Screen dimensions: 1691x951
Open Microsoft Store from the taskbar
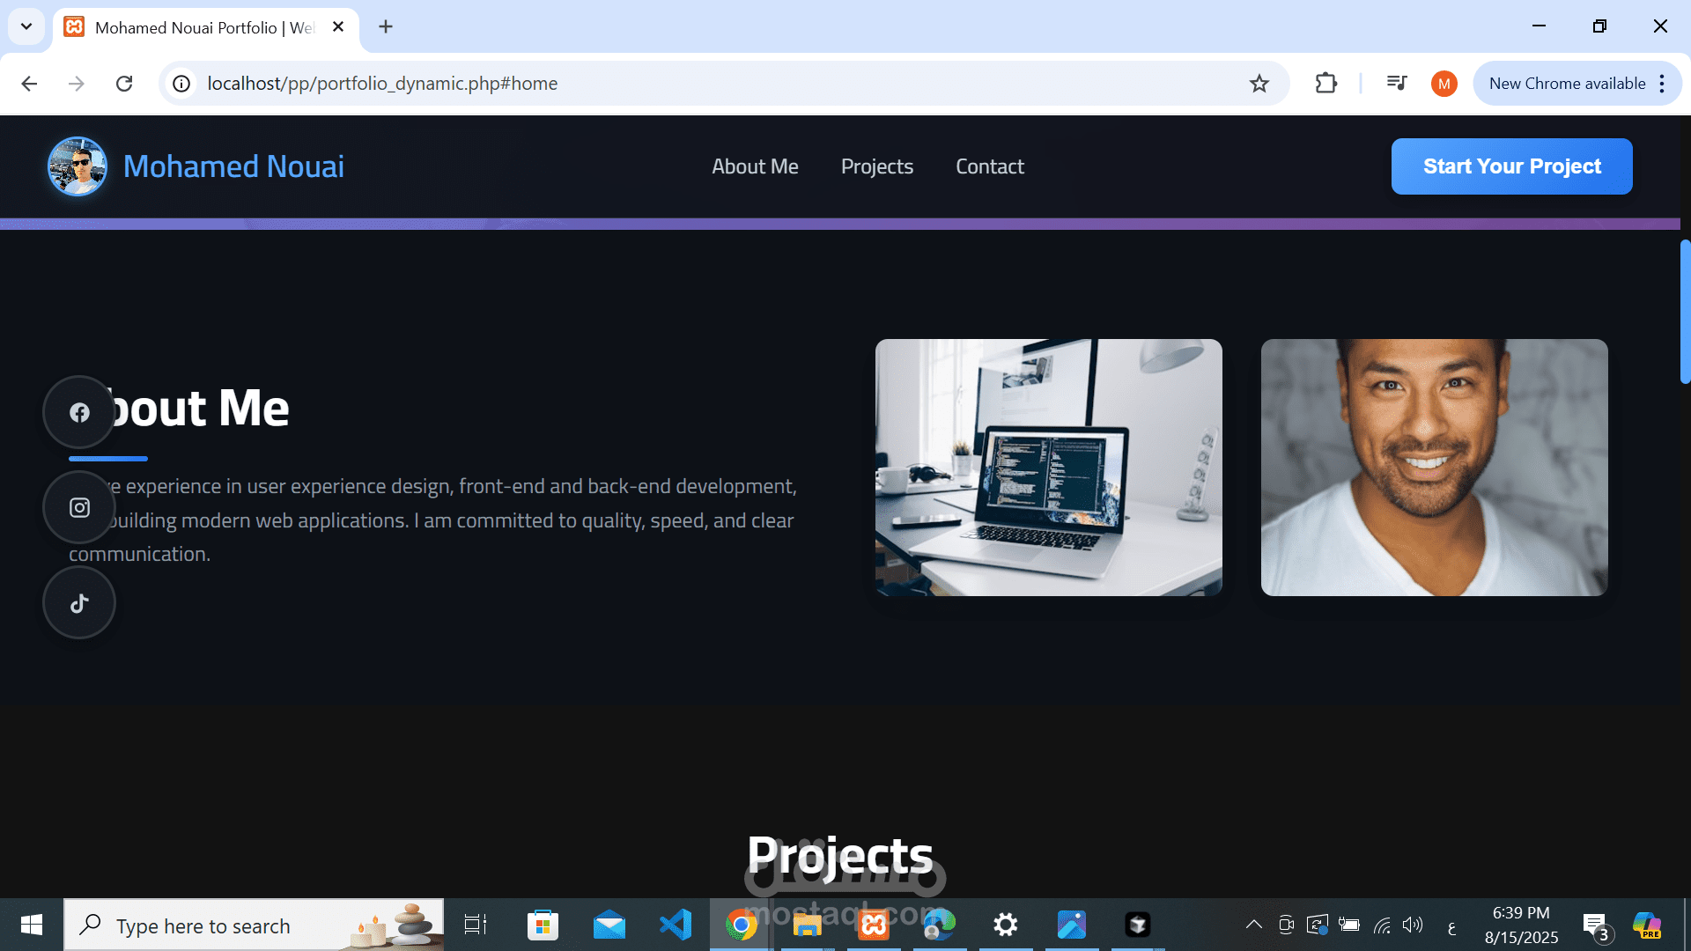(x=543, y=925)
